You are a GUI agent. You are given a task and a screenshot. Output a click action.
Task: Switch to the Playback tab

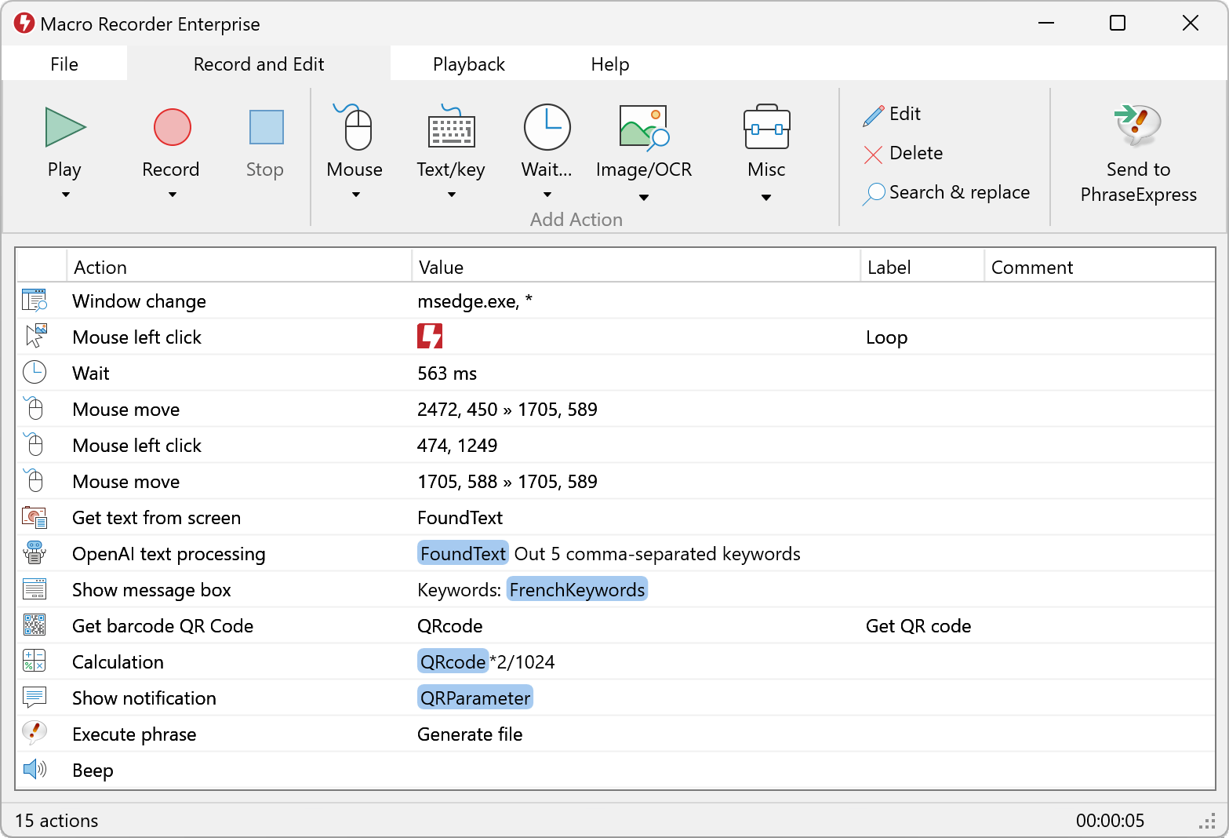[x=468, y=64]
